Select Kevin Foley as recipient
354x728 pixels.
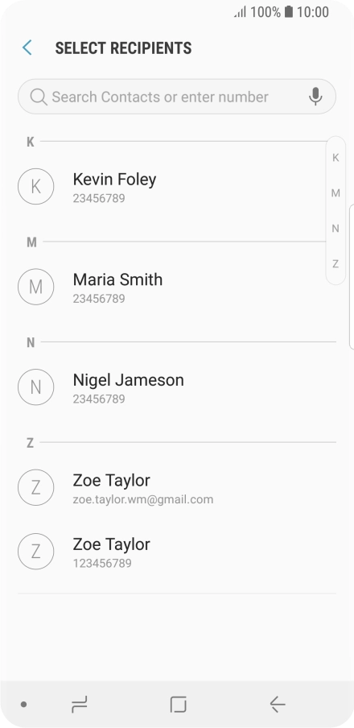tap(171, 187)
